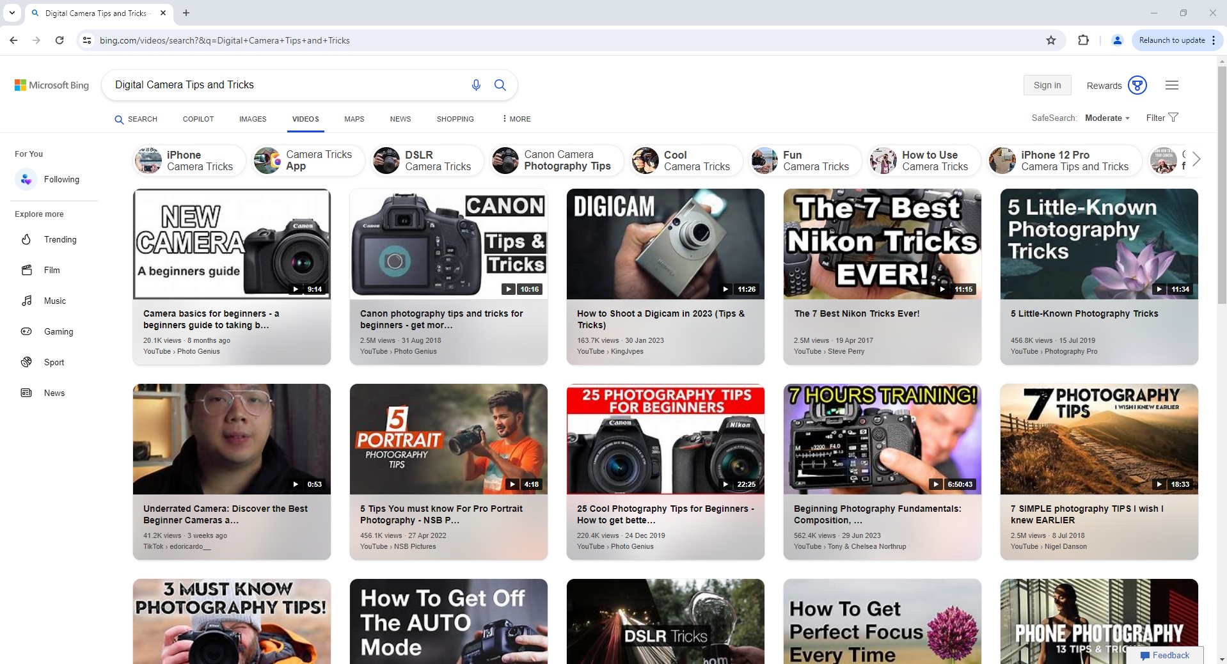Switch to the NEWS tab
The height and width of the screenshot is (664, 1227).
400,119
